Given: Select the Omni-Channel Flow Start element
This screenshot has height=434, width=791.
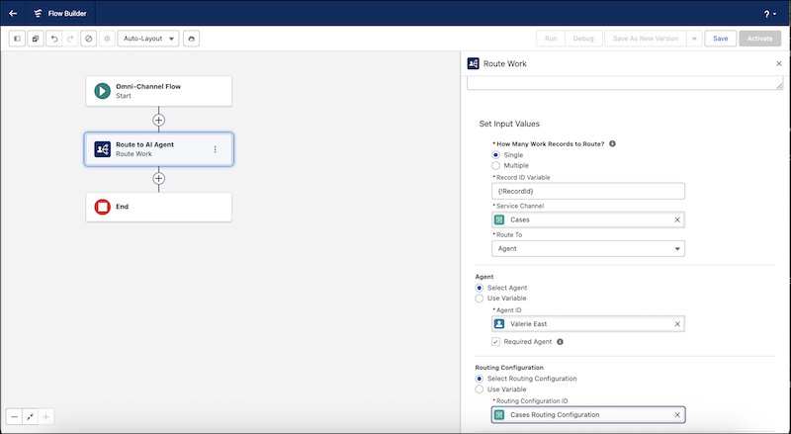Looking at the screenshot, I should click(159, 91).
